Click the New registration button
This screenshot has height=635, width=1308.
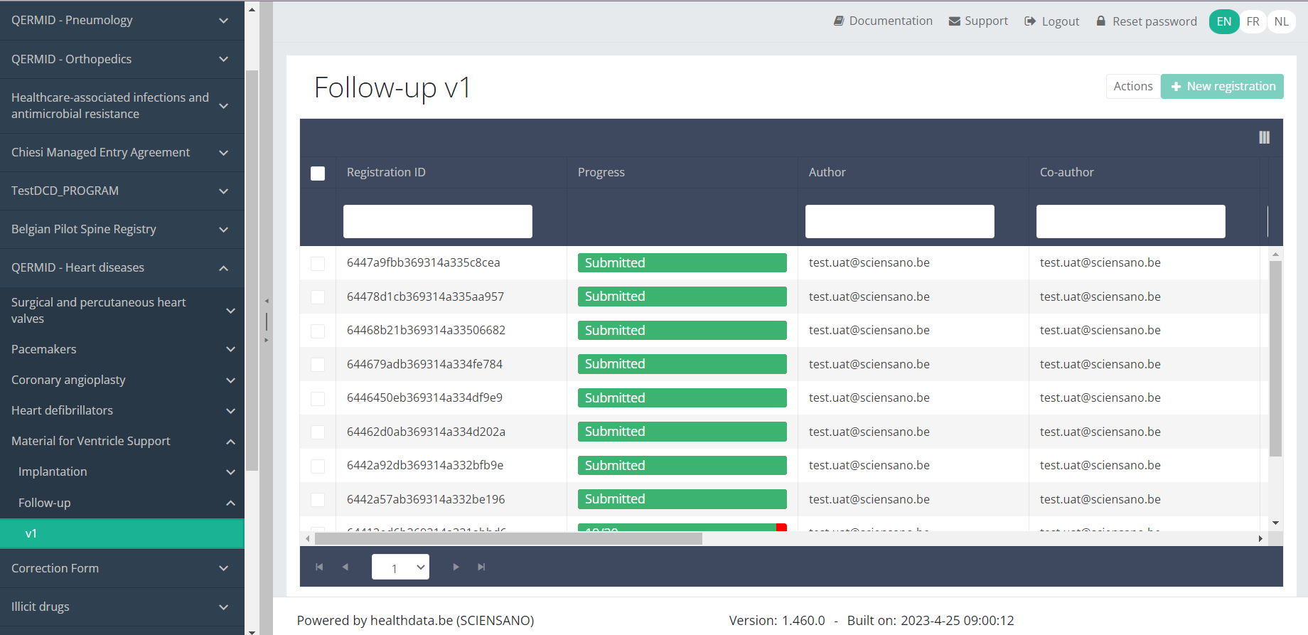pyautogui.click(x=1222, y=86)
